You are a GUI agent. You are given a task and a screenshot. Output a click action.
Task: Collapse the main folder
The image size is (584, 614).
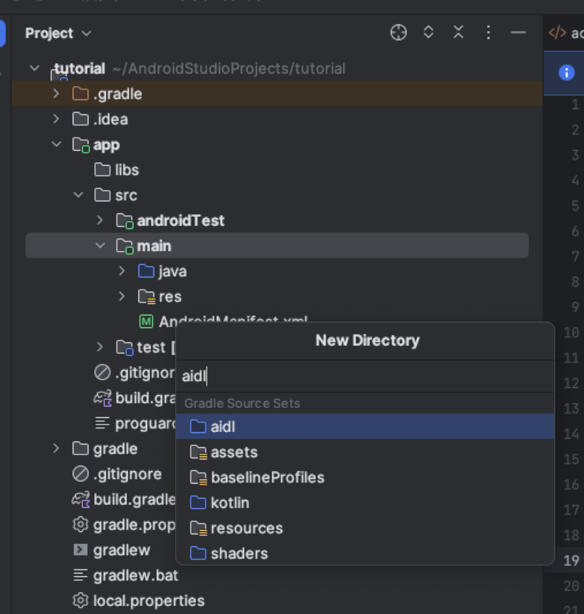(x=100, y=246)
